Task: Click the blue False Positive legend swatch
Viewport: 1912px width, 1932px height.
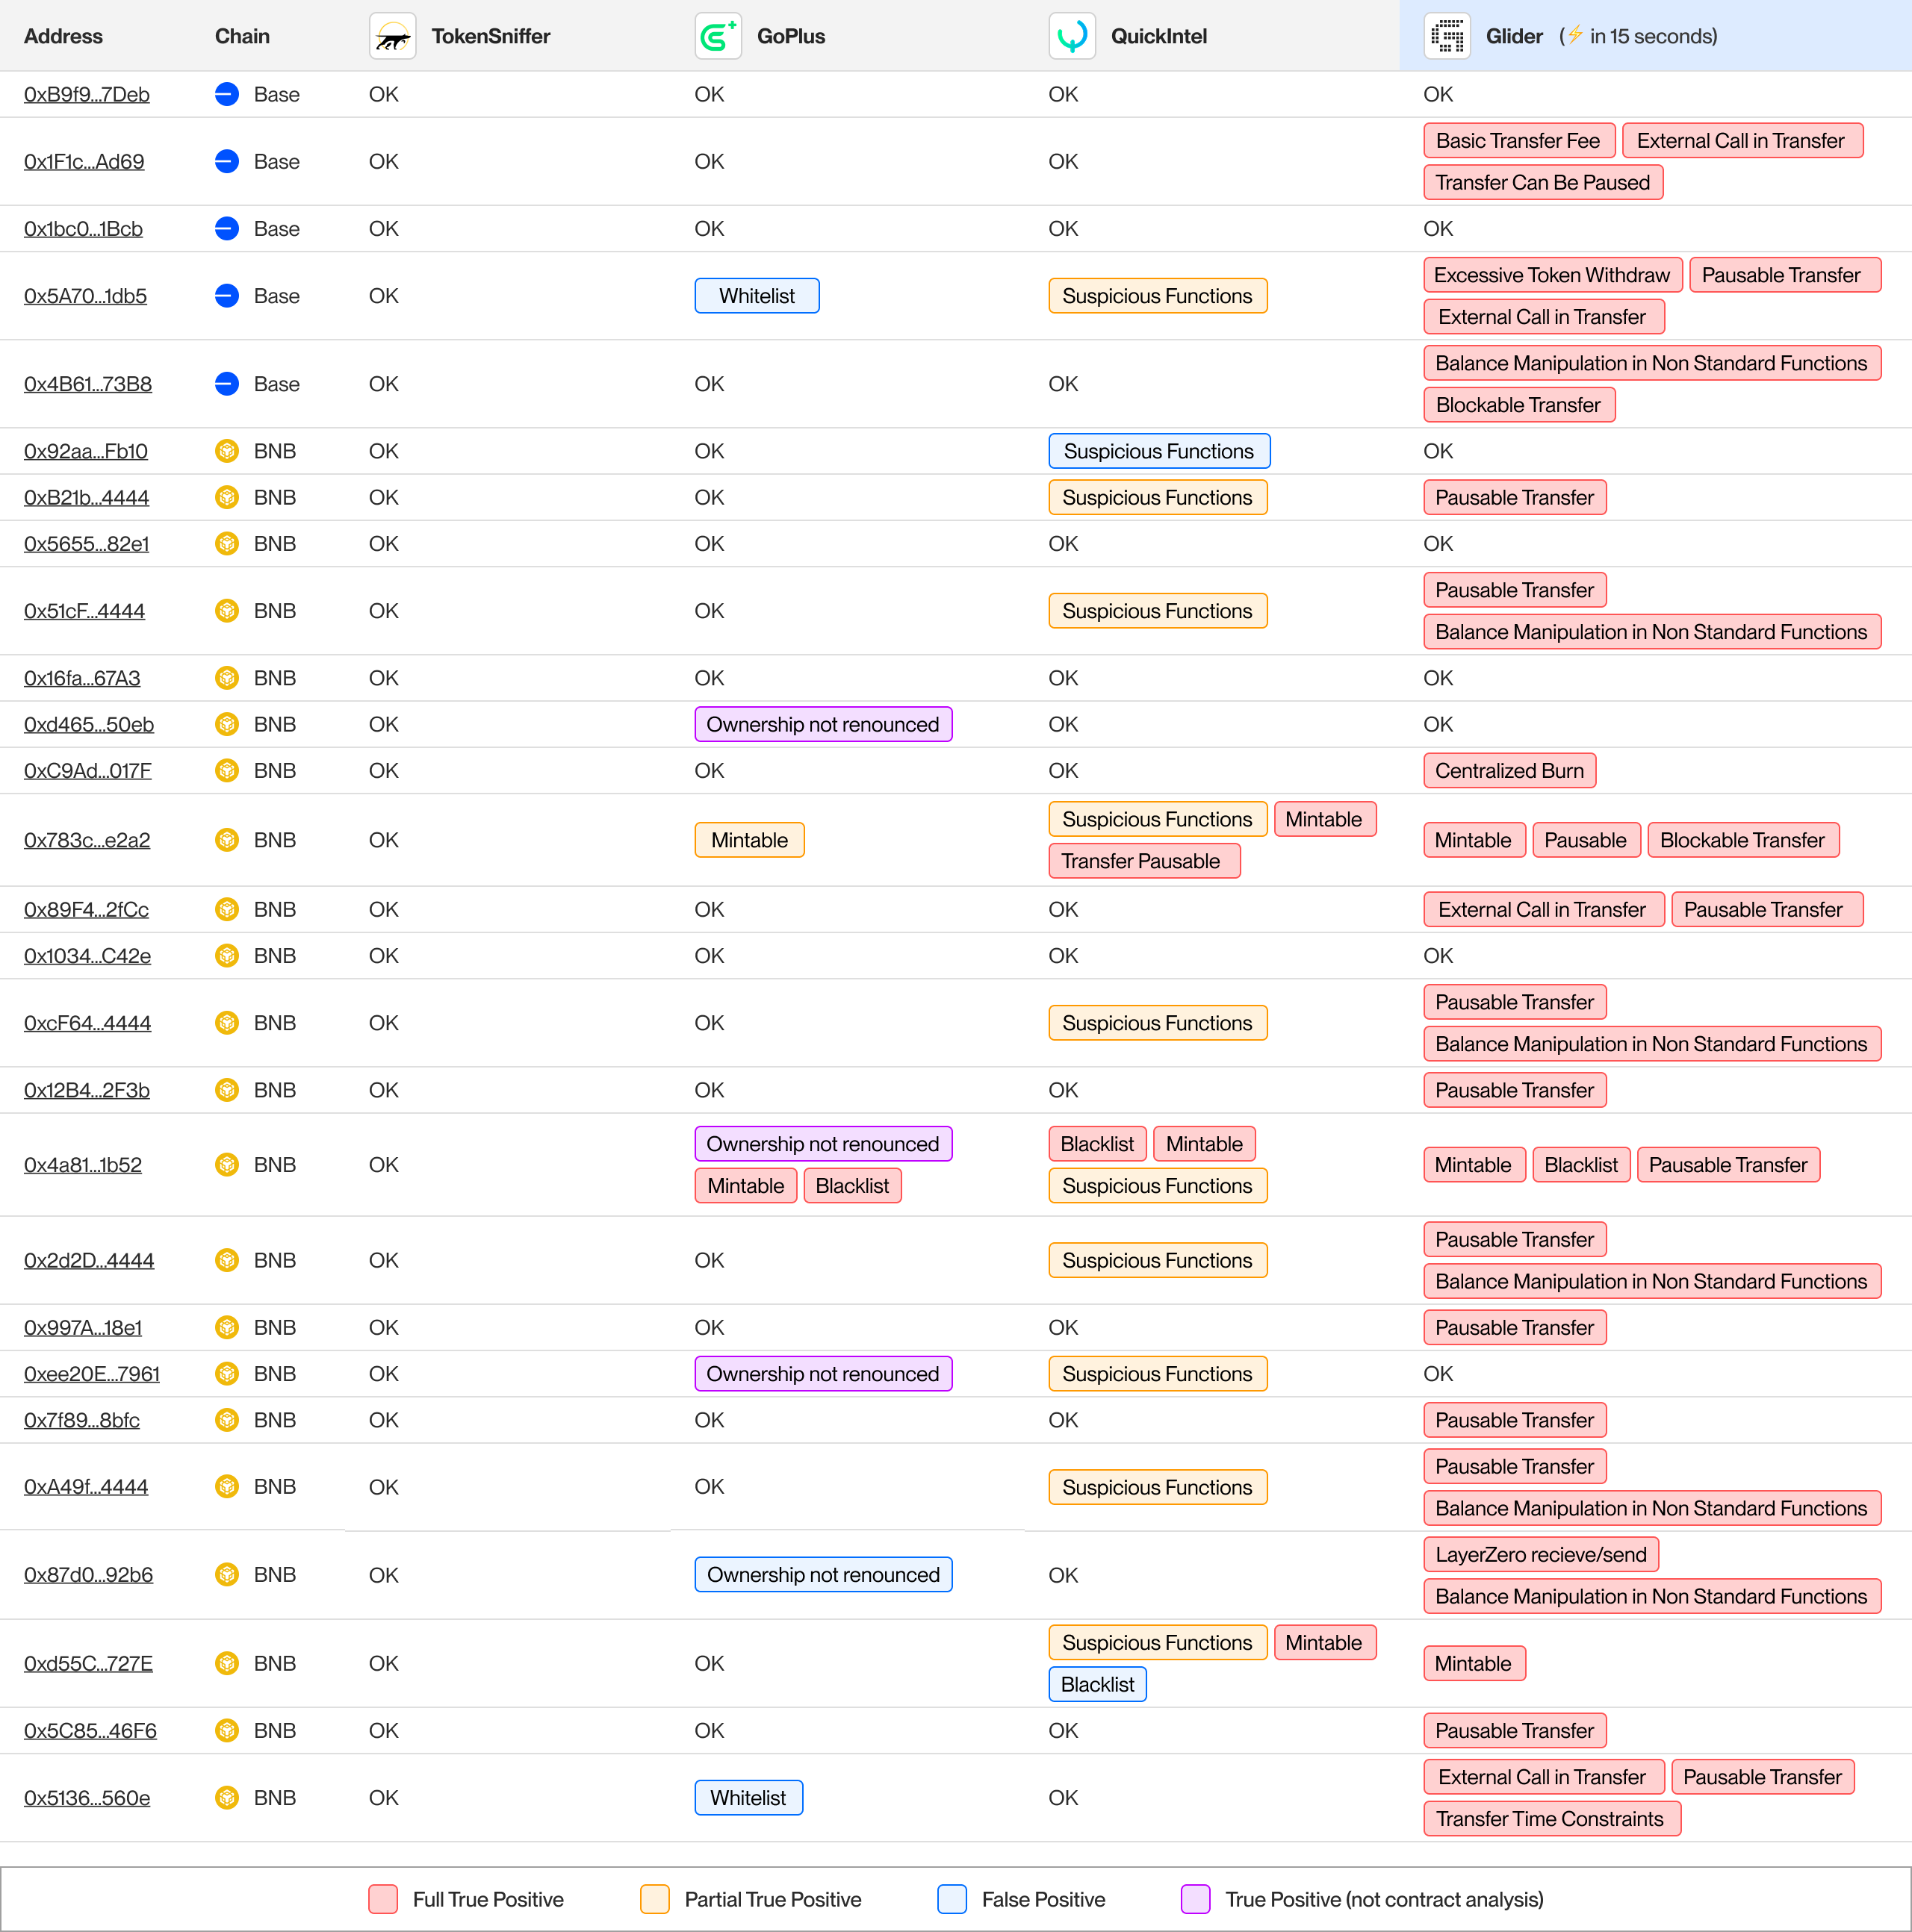Action: pos(952,1898)
